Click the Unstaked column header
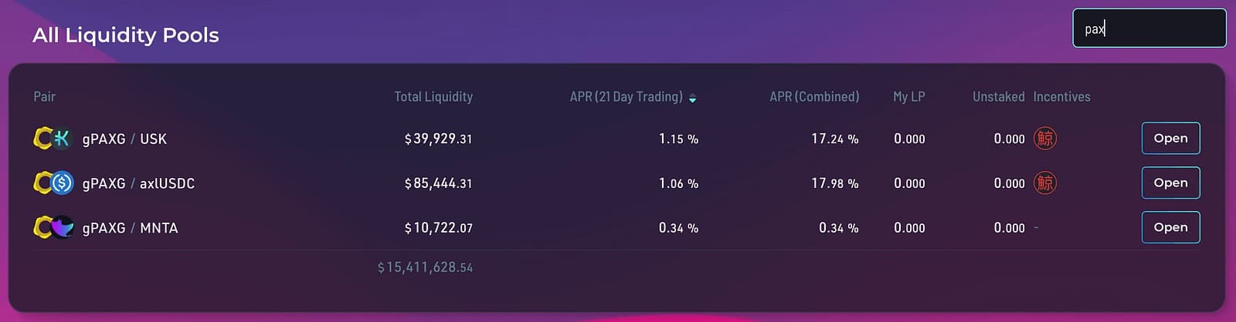Viewport: 1236px width, 322px height. (998, 96)
